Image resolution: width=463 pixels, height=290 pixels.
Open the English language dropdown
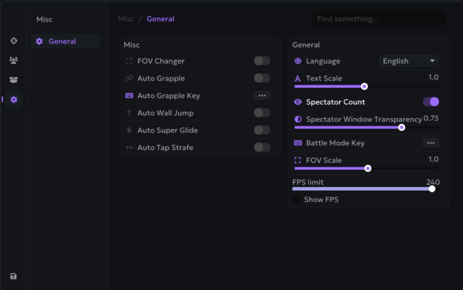[409, 61]
